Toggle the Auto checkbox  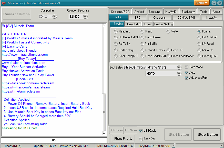[x=187, y=73]
